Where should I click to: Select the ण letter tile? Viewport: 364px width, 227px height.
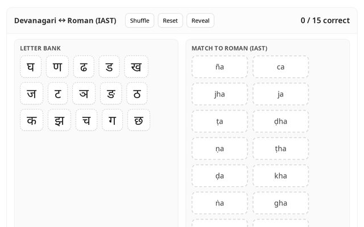(57, 67)
